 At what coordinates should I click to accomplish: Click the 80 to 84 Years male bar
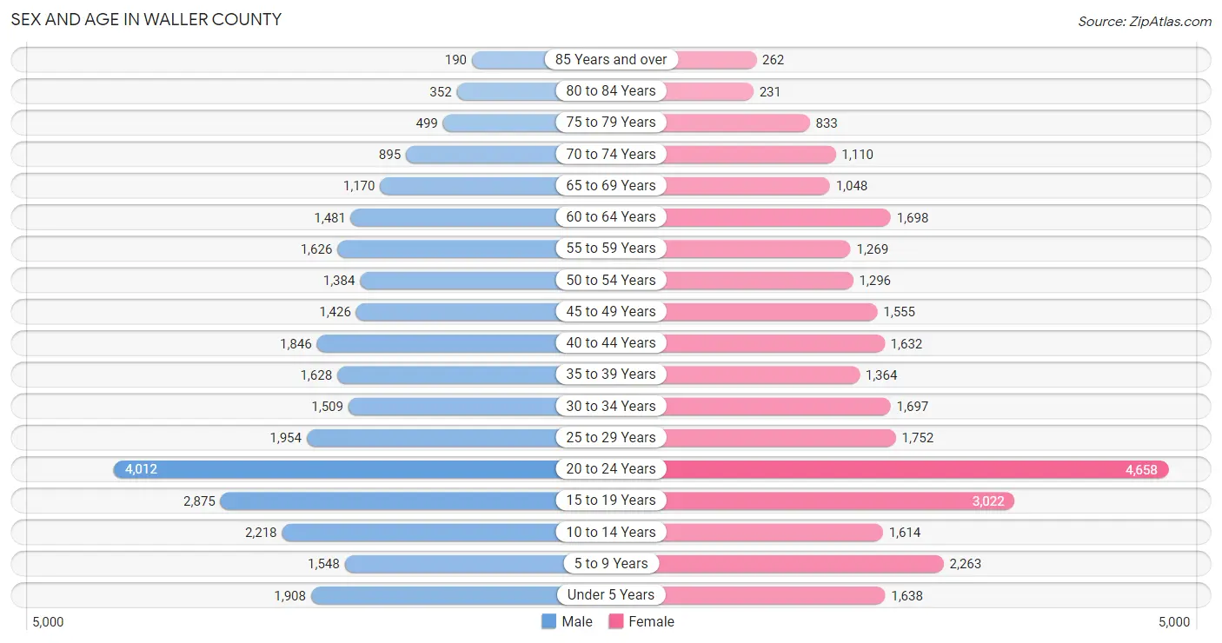point(507,91)
